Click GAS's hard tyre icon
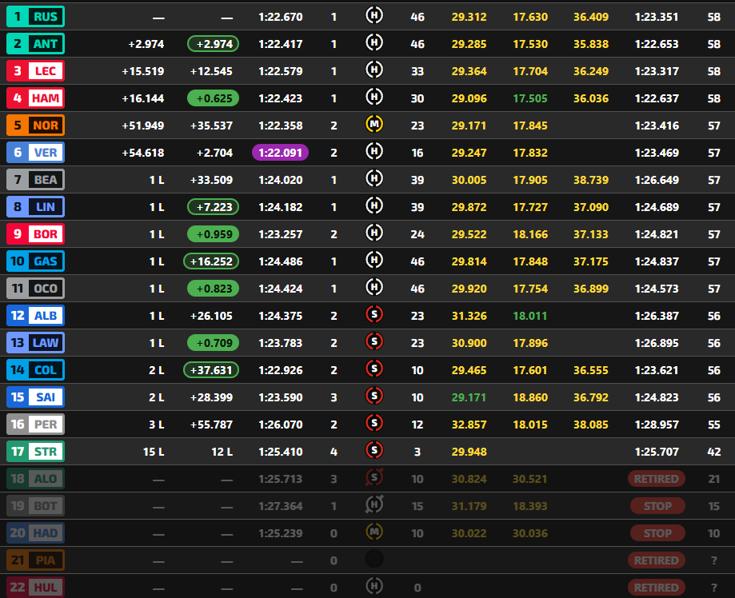The height and width of the screenshot is (598, 735). 374,260
